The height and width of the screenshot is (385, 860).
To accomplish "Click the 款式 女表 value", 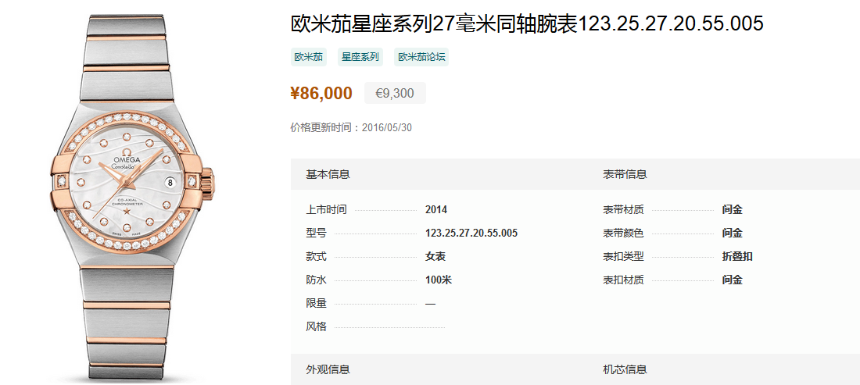I will pyautogui.click(x=435, y=257).
